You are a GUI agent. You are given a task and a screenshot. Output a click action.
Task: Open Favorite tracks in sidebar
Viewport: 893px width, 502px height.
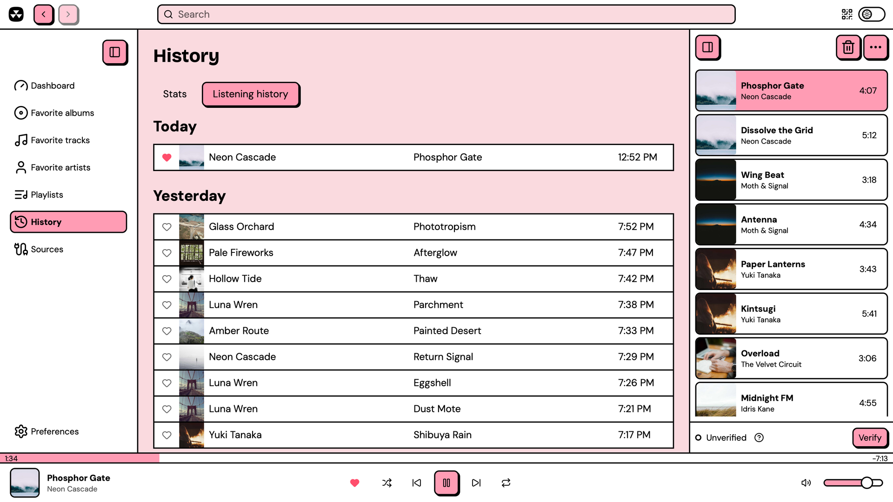[x=68, y=140]
